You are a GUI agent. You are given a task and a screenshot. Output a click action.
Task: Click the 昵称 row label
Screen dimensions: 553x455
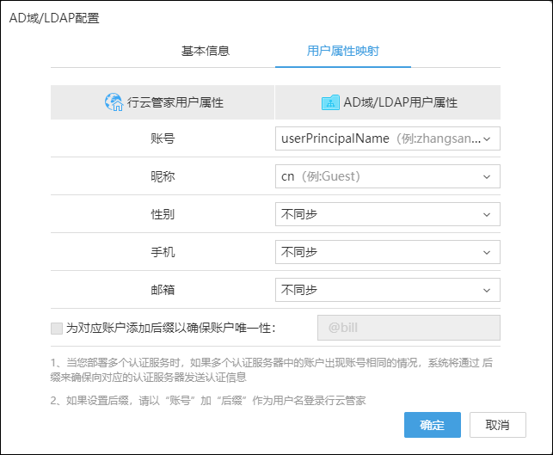click(163, 176)
